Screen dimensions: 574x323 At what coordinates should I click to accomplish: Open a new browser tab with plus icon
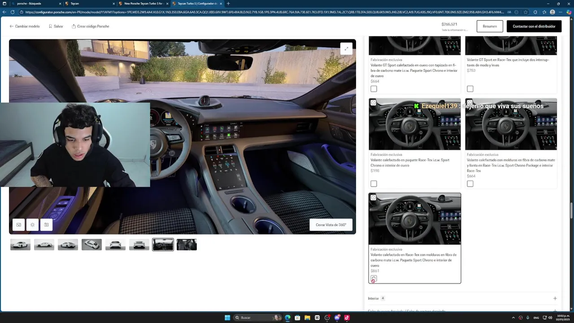[x=228, y=4]
